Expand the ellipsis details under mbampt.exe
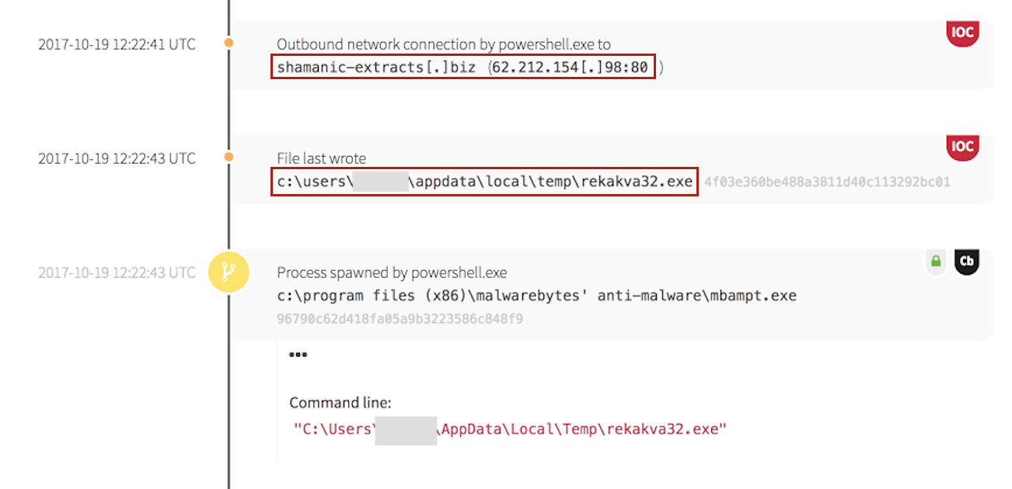 pos(298,354)
